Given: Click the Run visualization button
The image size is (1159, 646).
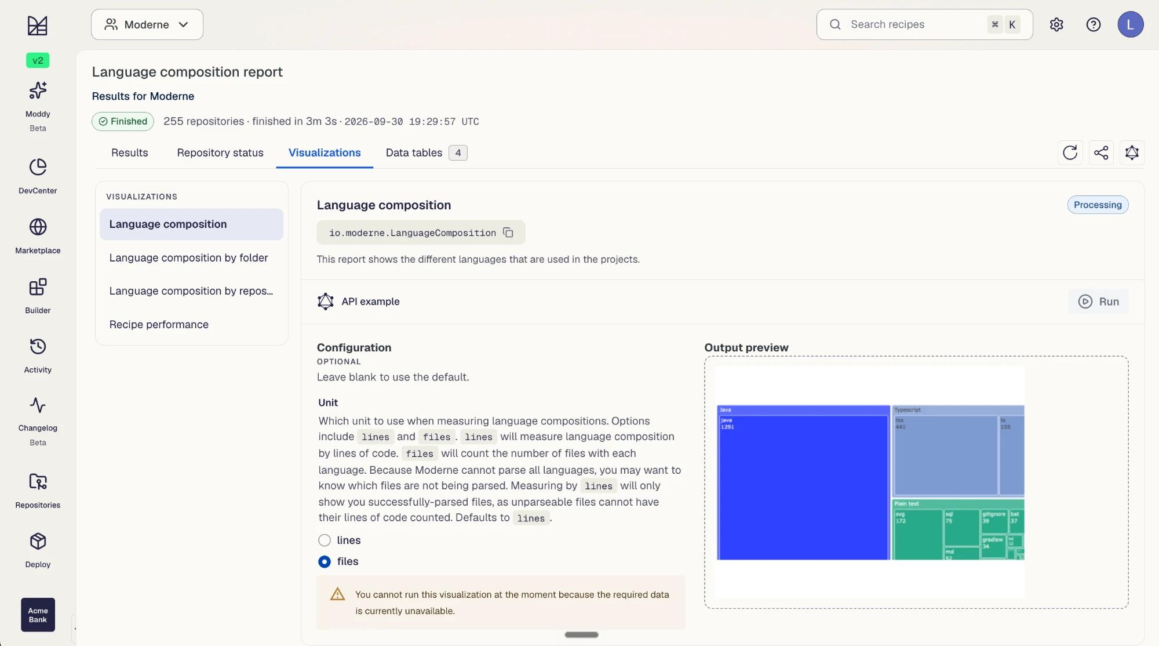Looking at the screenshot, I should 1099,302.
